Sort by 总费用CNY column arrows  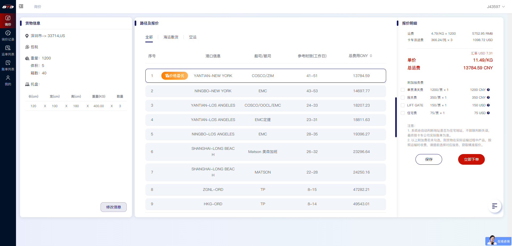coord(371,56)
